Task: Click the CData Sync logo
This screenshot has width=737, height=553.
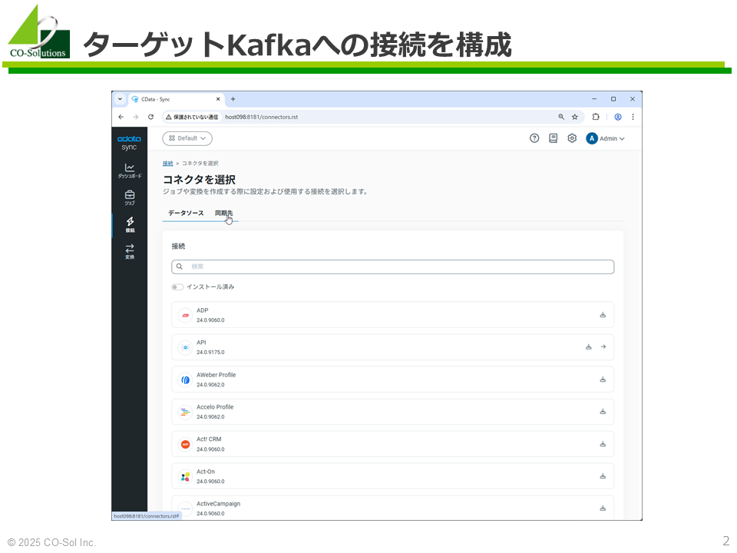Action: coord(129,143)
